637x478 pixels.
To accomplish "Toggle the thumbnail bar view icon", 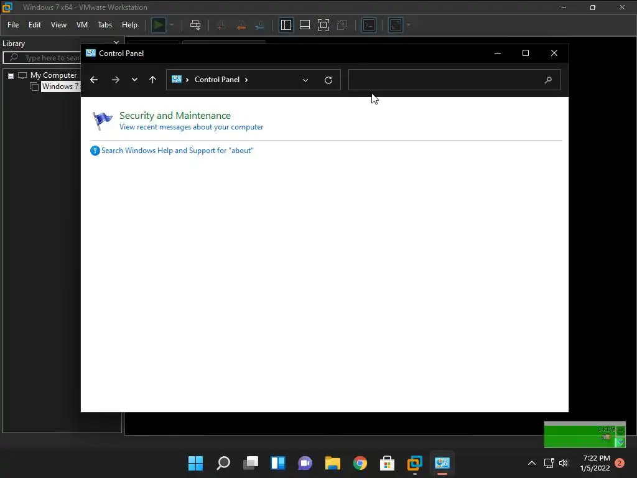I will [x=305, y=25].
